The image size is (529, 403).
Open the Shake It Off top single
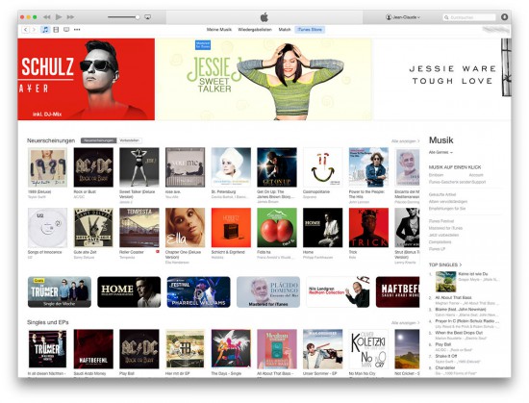coord(446,356)
